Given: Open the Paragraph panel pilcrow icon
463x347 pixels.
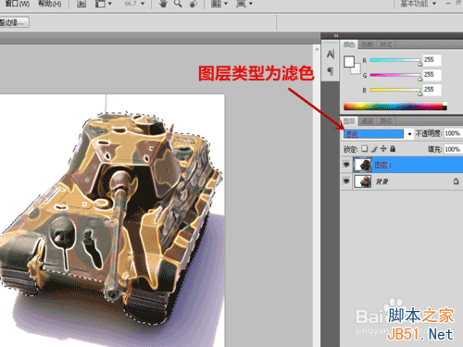Looking at the screenshot, I should coord(330,71).
